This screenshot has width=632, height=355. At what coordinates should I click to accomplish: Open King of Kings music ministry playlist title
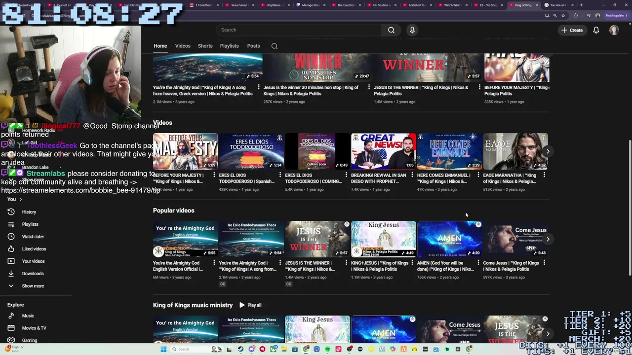(x=193, y=305)
